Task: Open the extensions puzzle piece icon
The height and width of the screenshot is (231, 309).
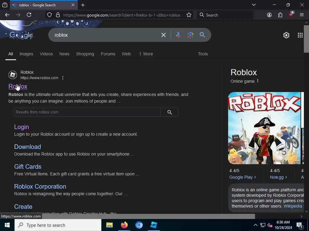Action: click(280, 15)
